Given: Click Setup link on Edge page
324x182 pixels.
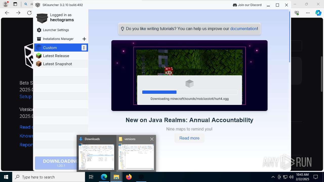Looking at the screenshot, I should pyautogui.click(x=26, y=97).
